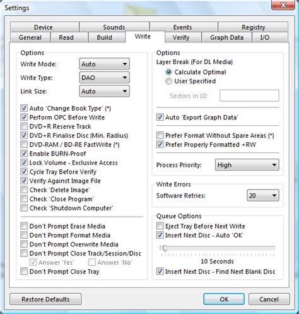Check the 'Delete Image' option
Image resolution: width=299 pixels, height=314 pixels.
(x=24, y=190)
